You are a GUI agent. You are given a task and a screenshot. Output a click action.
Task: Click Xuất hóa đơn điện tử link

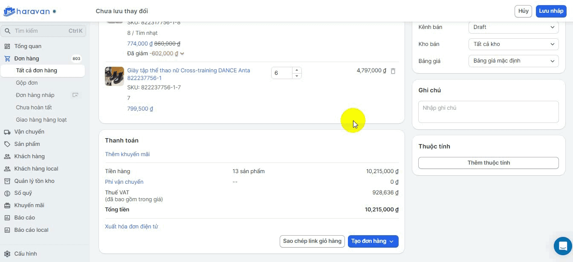(131, 227)
